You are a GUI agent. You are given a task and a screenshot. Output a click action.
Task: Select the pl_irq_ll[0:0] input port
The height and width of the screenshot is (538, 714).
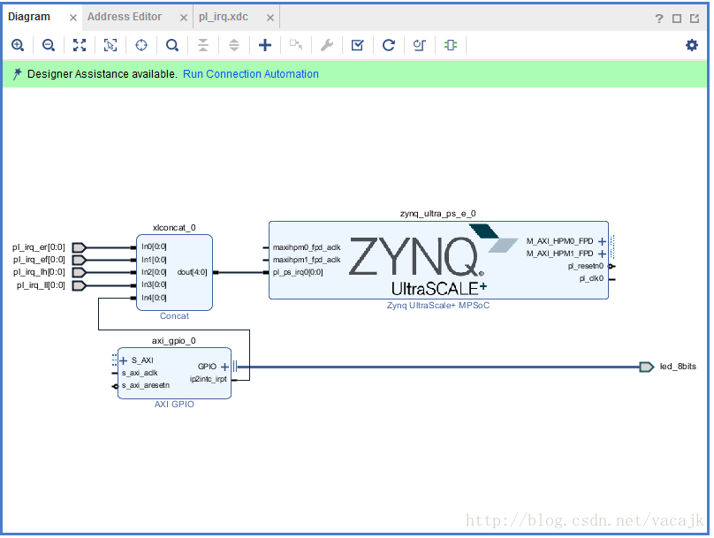(80, 285)
